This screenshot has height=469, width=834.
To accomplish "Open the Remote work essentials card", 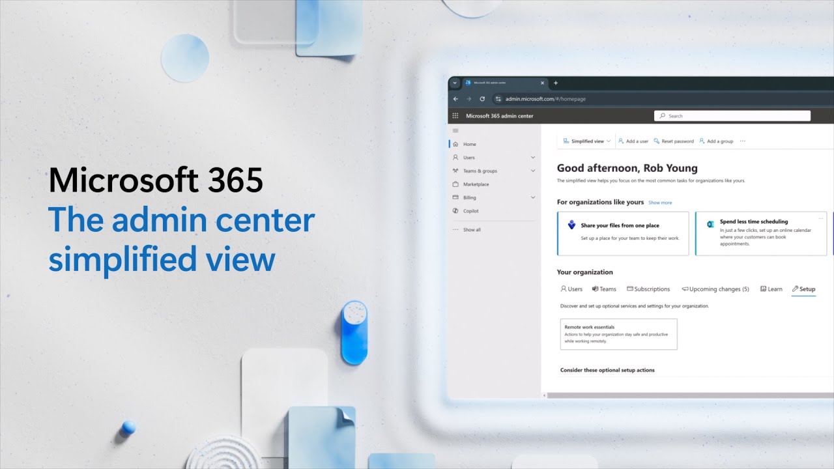I will tap(618, 334).
